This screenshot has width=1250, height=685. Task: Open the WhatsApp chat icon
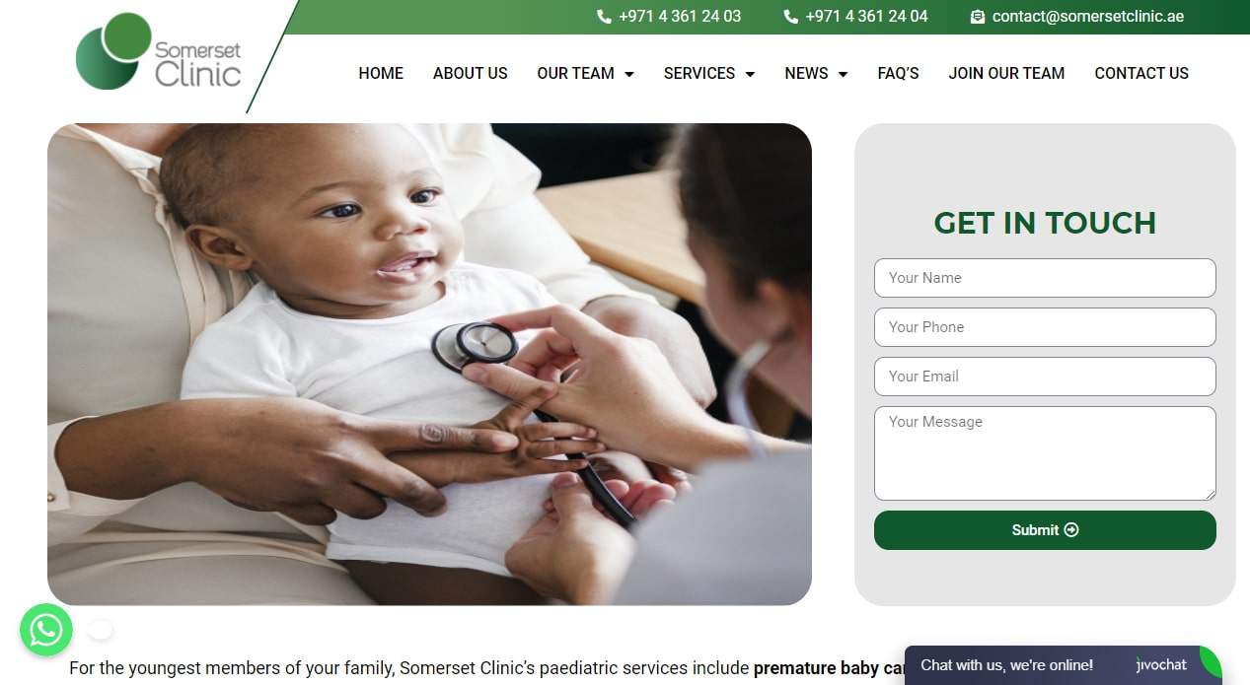pos(46,630)
